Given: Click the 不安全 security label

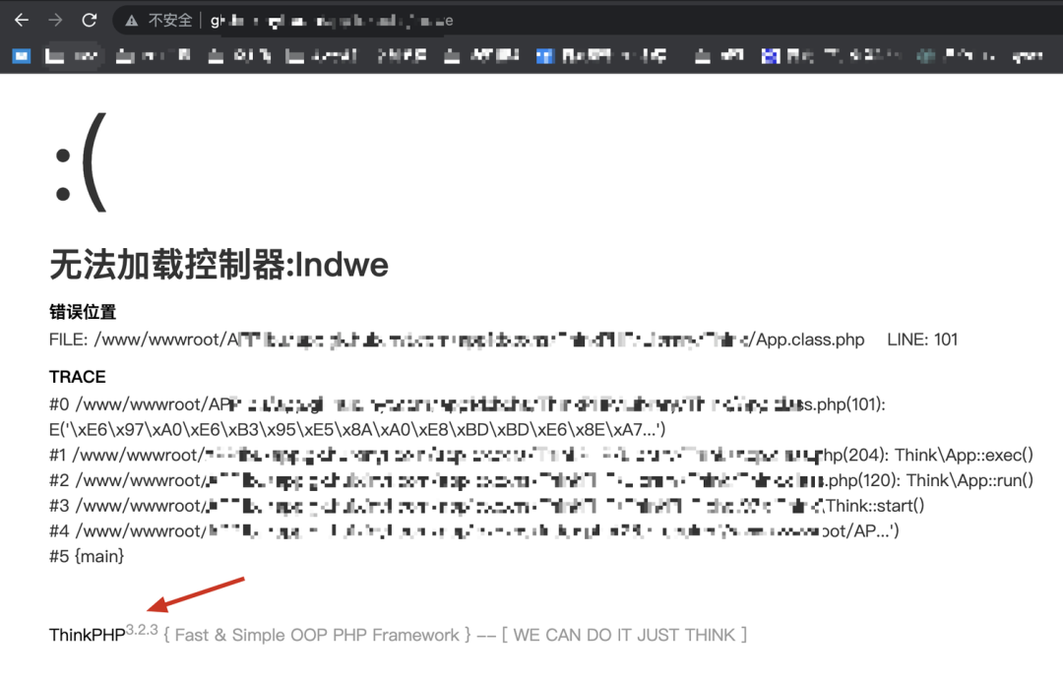Looking at the screenshot, I should tap(169, 20).
